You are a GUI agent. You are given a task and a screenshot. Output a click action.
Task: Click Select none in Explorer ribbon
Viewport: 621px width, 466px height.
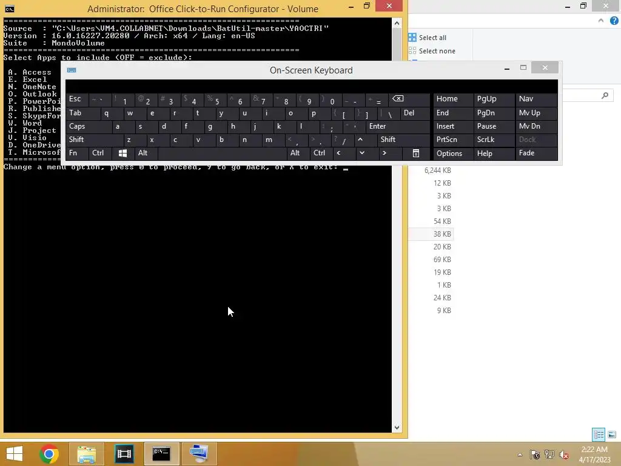[432, 51]
